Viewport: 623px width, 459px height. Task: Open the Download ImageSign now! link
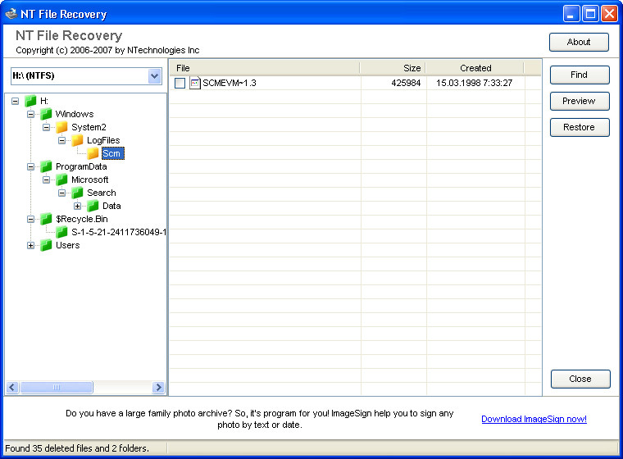(x=534, y=419)
